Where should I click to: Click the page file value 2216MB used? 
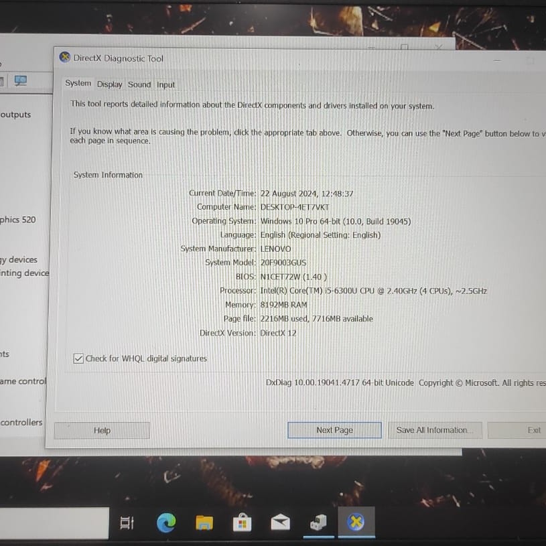pyautogui.click(x=316, y=319)
